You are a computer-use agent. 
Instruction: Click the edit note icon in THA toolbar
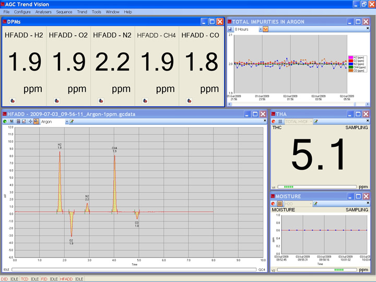[x=316, y=122]
